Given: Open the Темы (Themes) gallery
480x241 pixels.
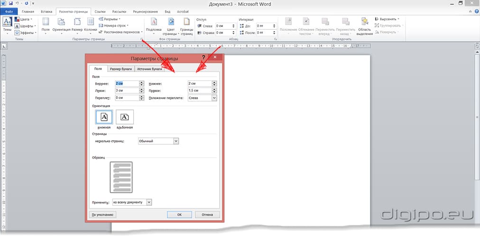Looking at the screenshot, I should click(x=7, y=24).
